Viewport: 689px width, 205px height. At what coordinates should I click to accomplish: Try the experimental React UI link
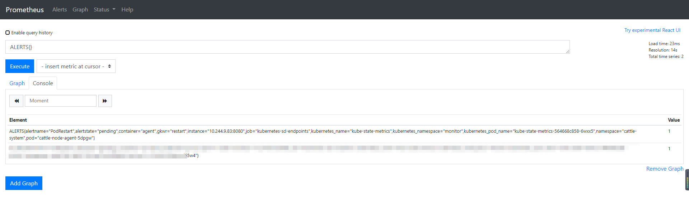point(652,30)
